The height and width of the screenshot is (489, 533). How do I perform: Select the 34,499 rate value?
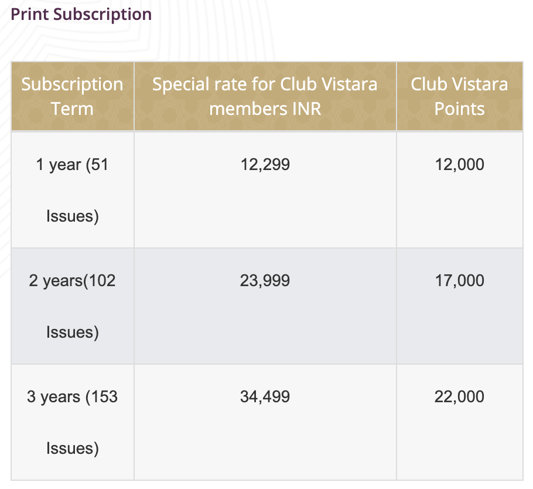[x=265, y=397]
